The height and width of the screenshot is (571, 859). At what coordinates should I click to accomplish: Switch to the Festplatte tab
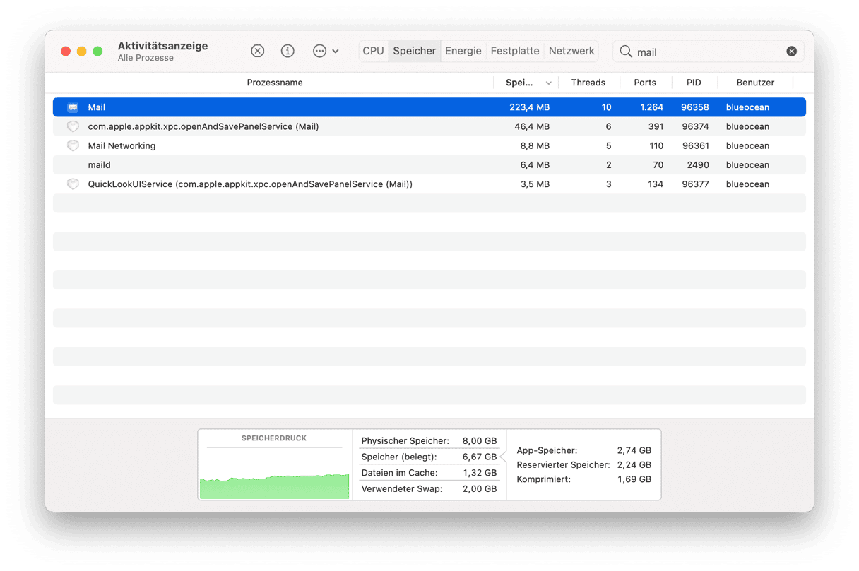(x=515, y=51)
